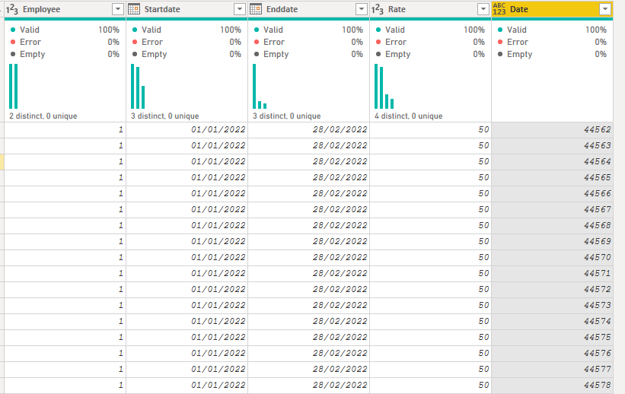The width and height of the screenshot is (625, 394).
Task: Open the Date column filter dropdown
Action: 605,9
